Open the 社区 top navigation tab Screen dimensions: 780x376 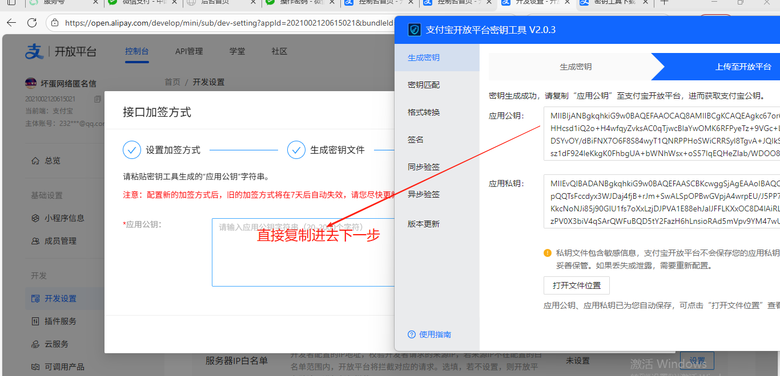(280, 51)
